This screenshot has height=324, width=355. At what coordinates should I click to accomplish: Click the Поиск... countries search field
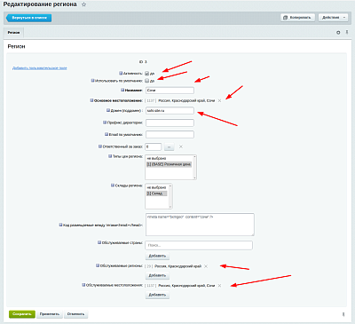point(199,245)
